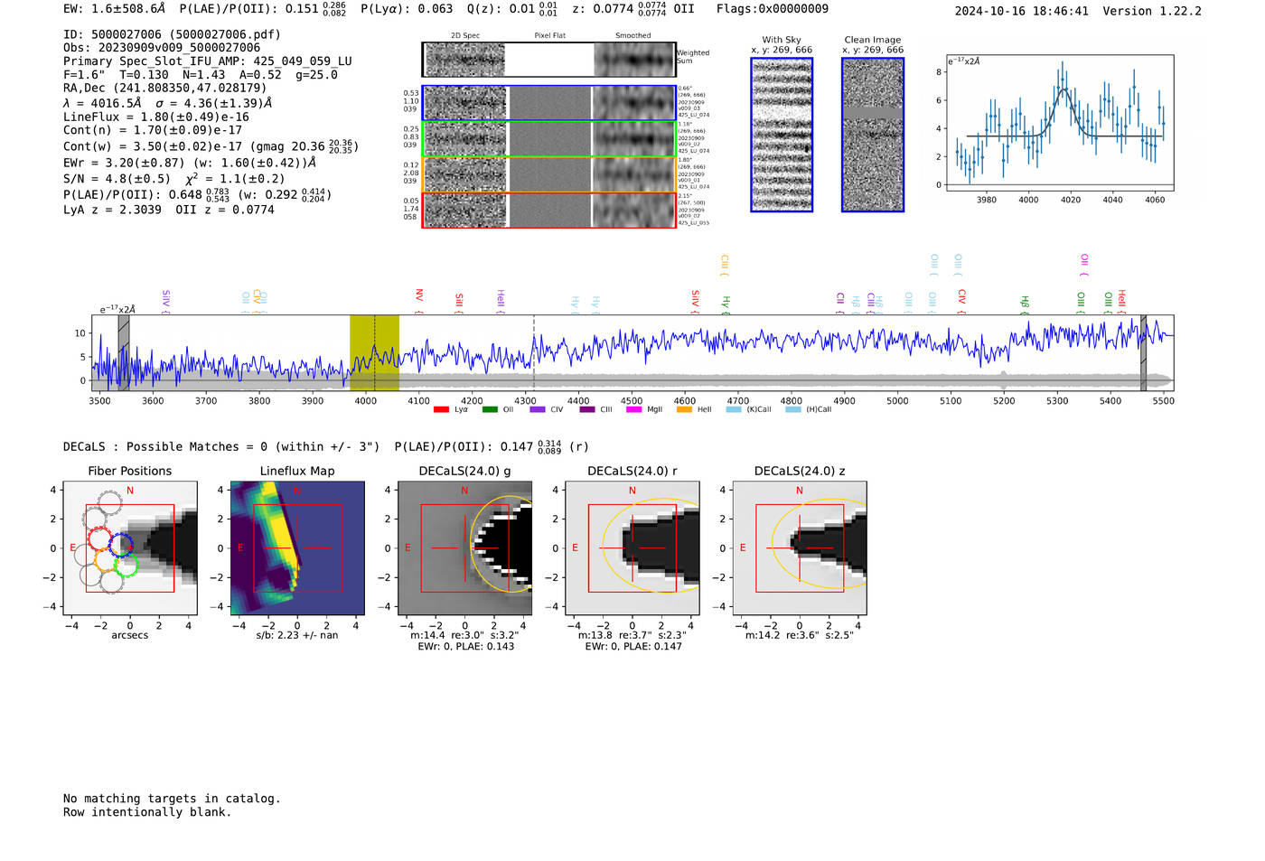Click the EW: 1.6±508.6Å header value
Viewport: 1265px width, 861px height.
115,9
